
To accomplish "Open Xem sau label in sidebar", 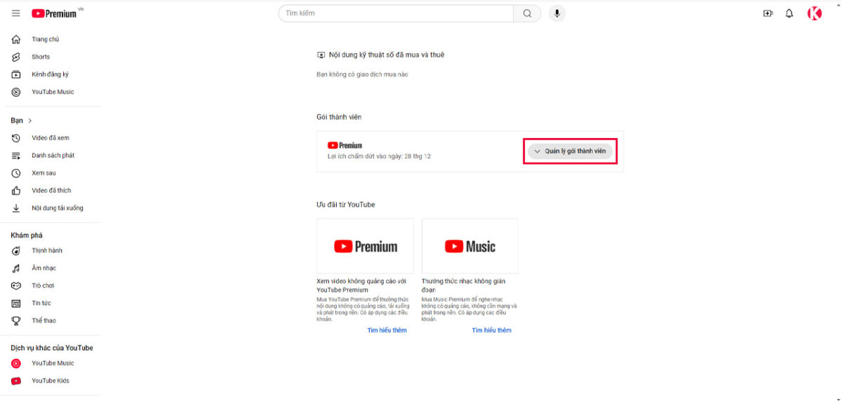I will pyautogui.click(x=44, y=173).
